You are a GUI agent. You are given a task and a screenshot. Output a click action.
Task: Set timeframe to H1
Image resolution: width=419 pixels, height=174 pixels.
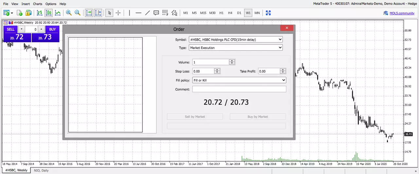point(222,13)
